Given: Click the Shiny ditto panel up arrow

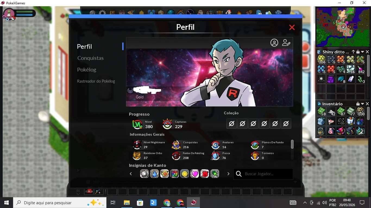Looking at the screenshot, I should (353, 52).
